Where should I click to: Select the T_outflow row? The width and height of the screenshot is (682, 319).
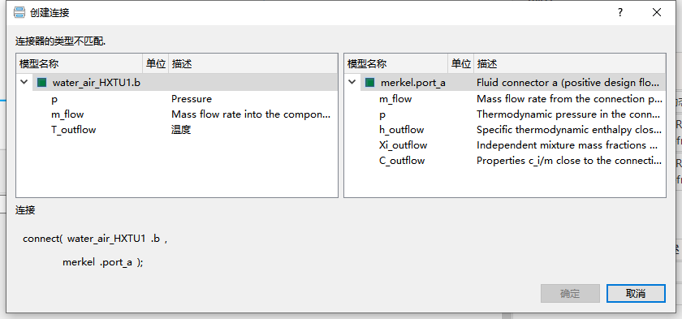(177, 130)
